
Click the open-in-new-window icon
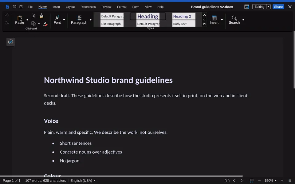click(x=21, y=7)
